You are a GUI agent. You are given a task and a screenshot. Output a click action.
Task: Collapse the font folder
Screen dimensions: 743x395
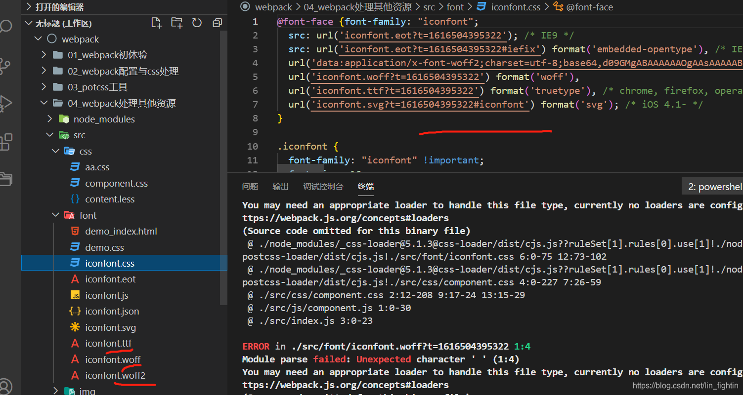(x=56, y=215)
